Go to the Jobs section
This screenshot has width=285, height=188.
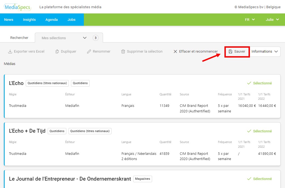click(x=72, y=19)
